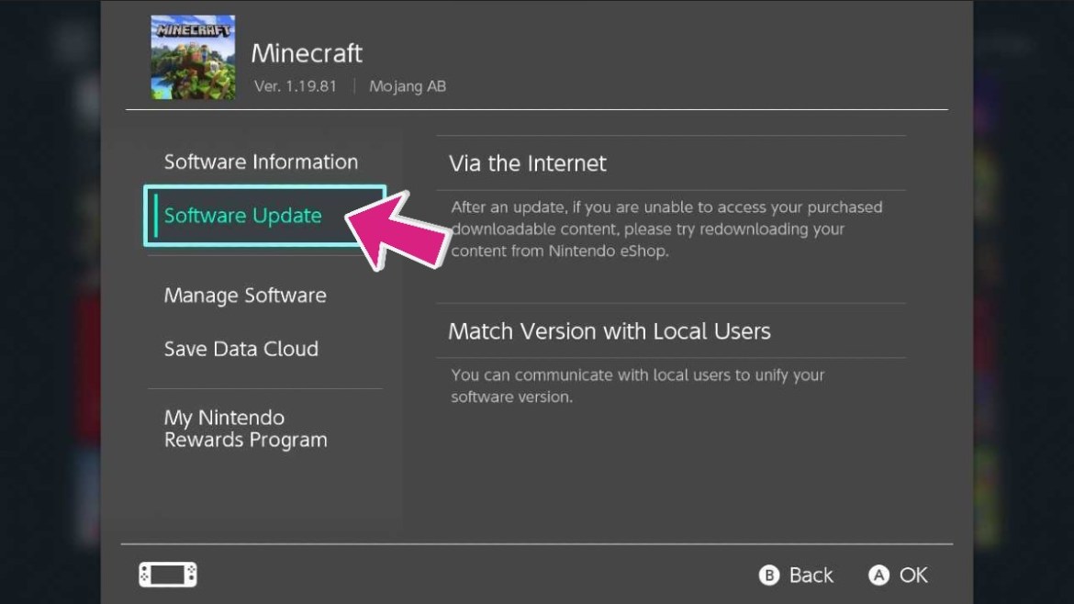This screenshot has height=604, width=1074.
Task: Click the Minecraft title heading
Action: pyautogui.click(x=307, y=53)
